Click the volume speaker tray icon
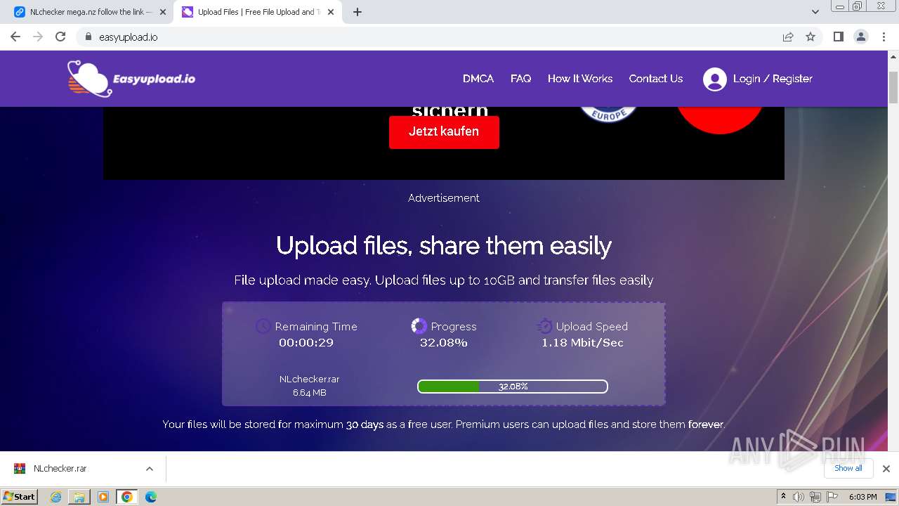This screenshot has width=899, height=506. [799, 497]
